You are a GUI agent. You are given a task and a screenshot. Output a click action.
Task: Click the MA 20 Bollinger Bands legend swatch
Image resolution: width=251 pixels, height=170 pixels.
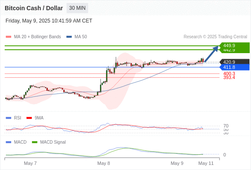(9, 37)
